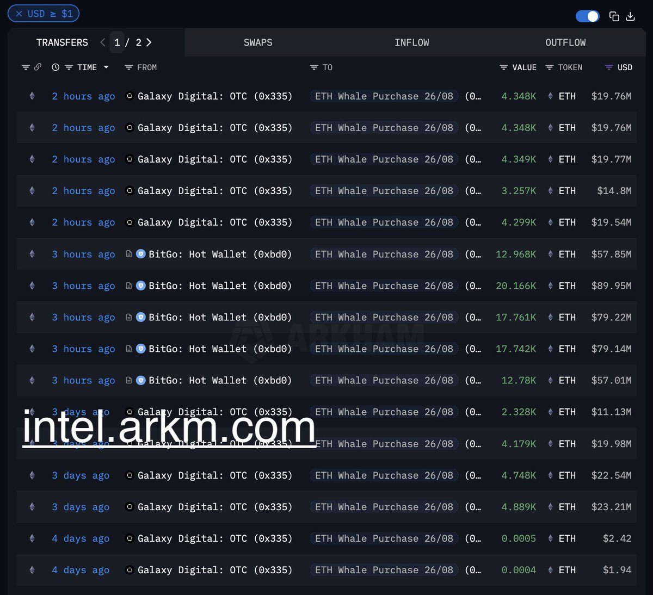The width and height of the screenshot is (653, 595).
Task: Open the TO column filter
Action: click(314, 67)
